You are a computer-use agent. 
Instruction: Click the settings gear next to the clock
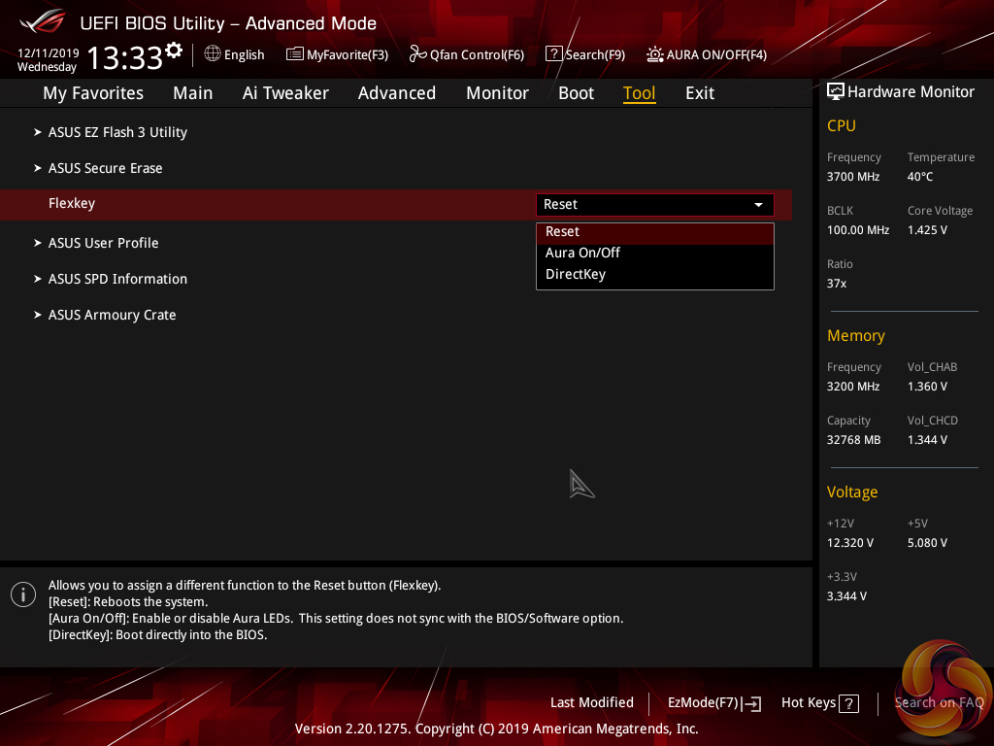click(x=174, y=51)
